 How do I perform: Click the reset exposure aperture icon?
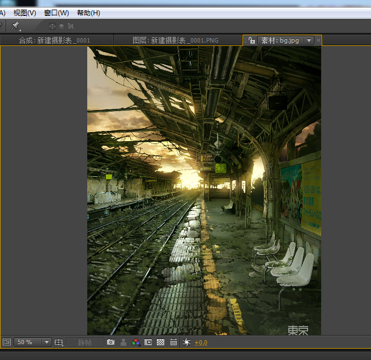click(186, 342)
